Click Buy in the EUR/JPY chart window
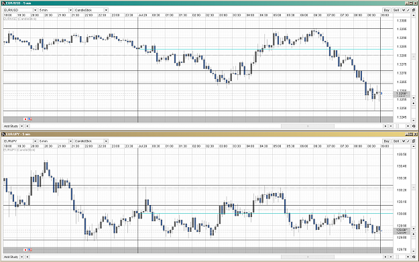This screenshot has width=419, height=262. [x=386, y=141]
